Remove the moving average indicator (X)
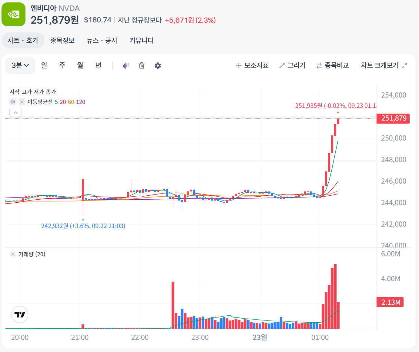The width and height of the screenshot is (419, 352). click(x=22, y=102)
